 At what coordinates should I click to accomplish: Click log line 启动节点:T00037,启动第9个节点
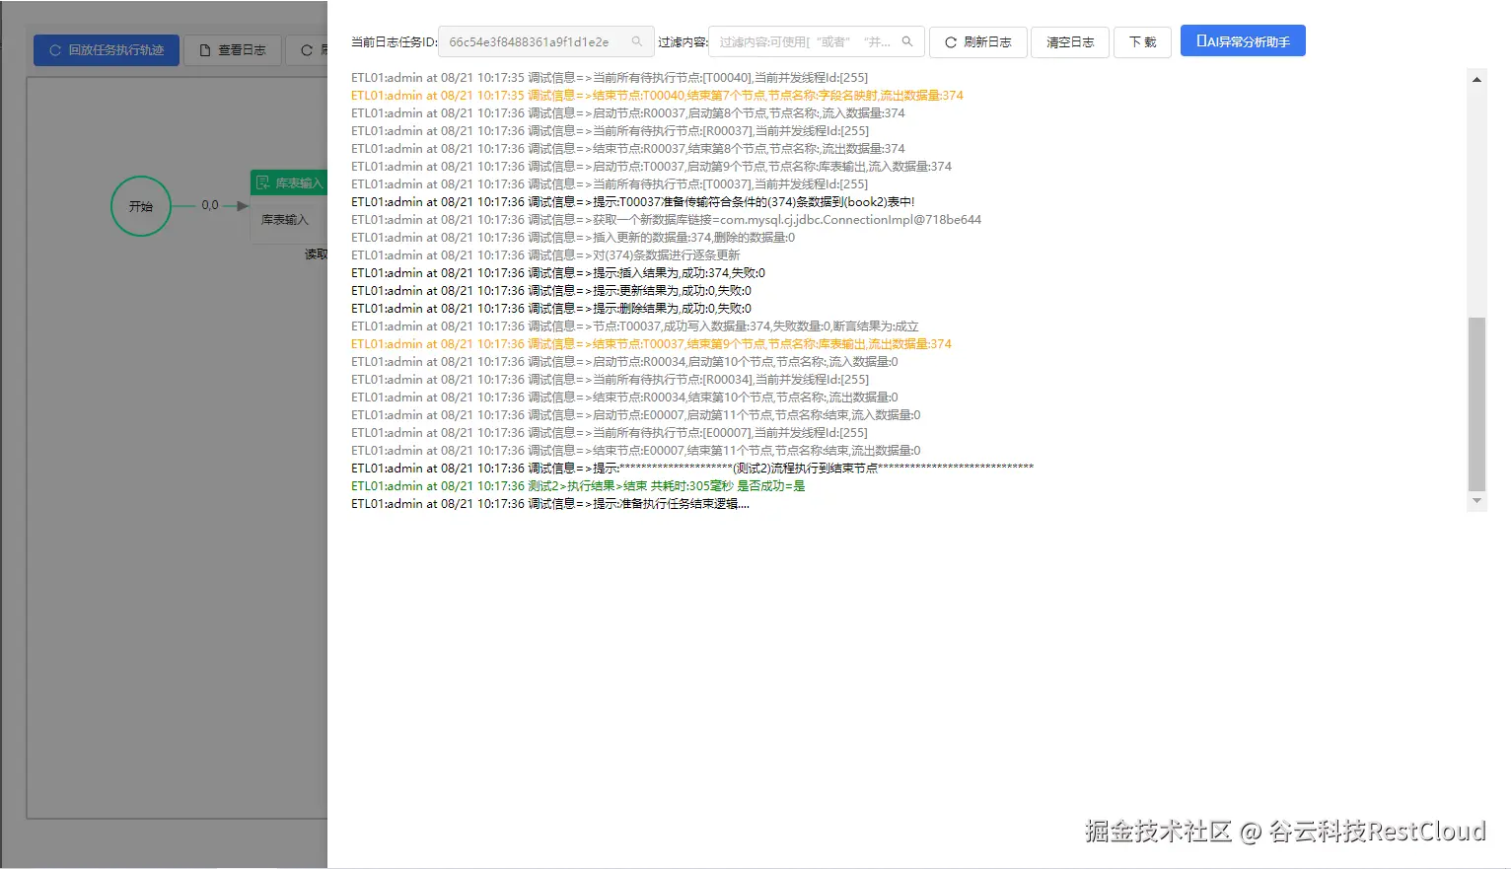click(x=651, y=167)
